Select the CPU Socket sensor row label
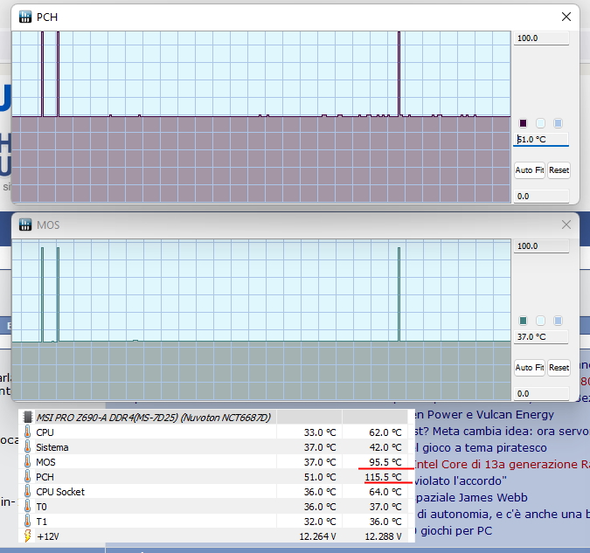The height and width of the screenshot is (553, 590). [x=60, y=492]
